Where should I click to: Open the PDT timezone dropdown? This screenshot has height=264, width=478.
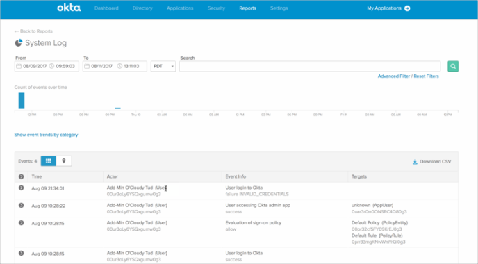click(x=163, y=66)
